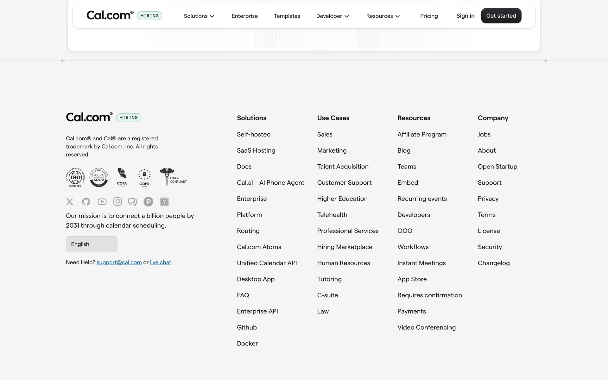Image resolution: width=608 pixels, height=380 pixels.
Task: Open the English language selector
Action: click(x=92, y=244)
